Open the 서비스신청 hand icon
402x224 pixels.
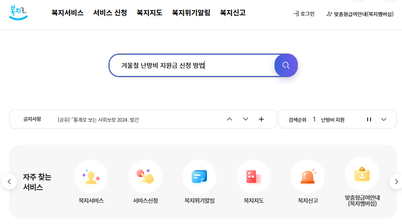pos(145,177)
